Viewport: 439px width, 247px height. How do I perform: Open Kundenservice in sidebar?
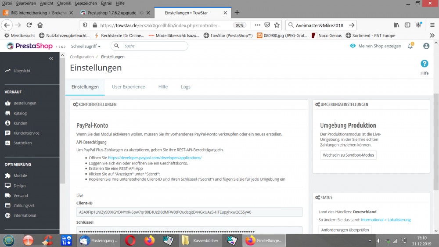pos(22,133)
